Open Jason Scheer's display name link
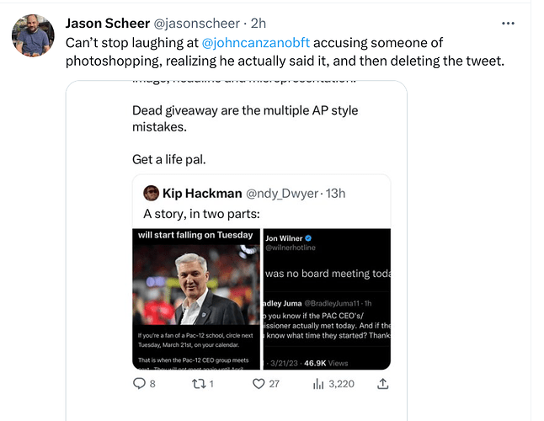The image size is (544, 421). pos(108,24)
